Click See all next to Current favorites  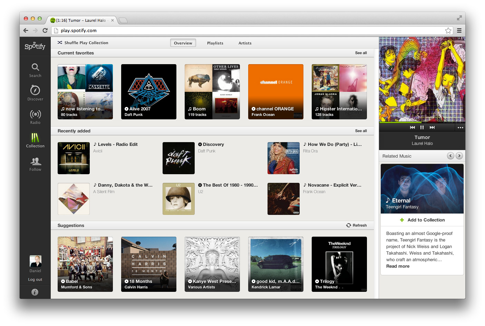point(361,53)
